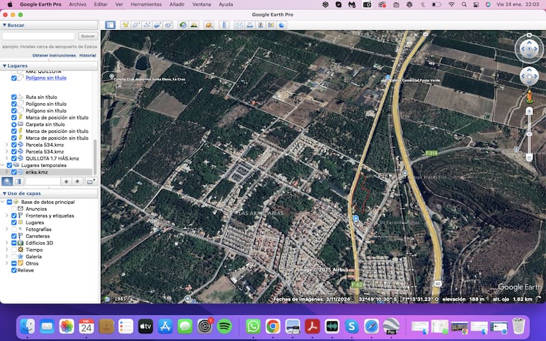
Task: Switch between Earth, Sky and planets
Action: click(x=208, y=25)
